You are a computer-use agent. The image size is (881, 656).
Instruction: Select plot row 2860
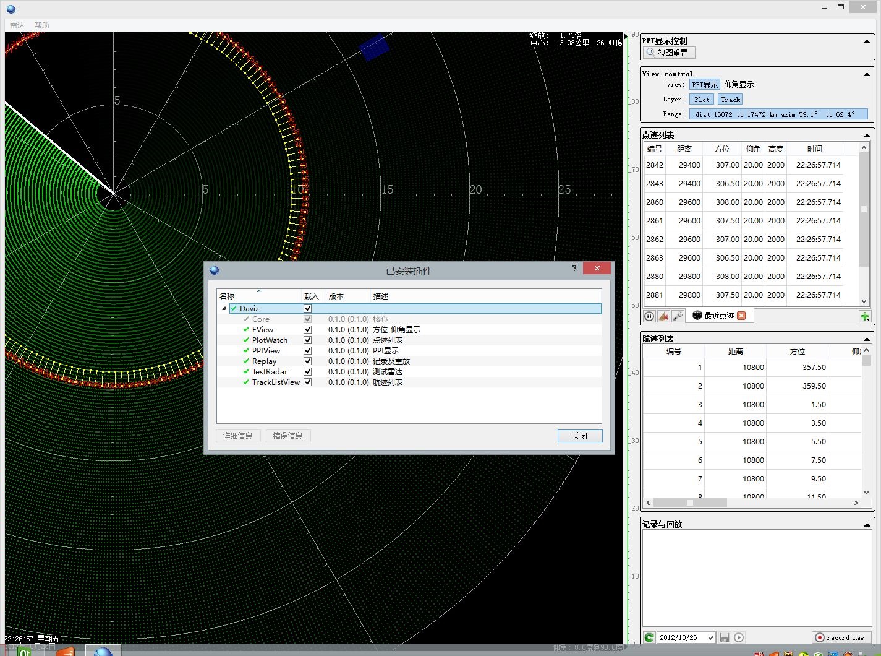[x=743, y=202]
